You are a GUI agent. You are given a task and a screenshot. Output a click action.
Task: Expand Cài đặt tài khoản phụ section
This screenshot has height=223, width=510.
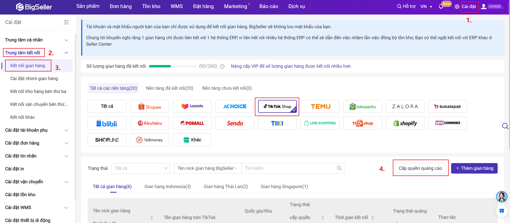coord(66,130)
